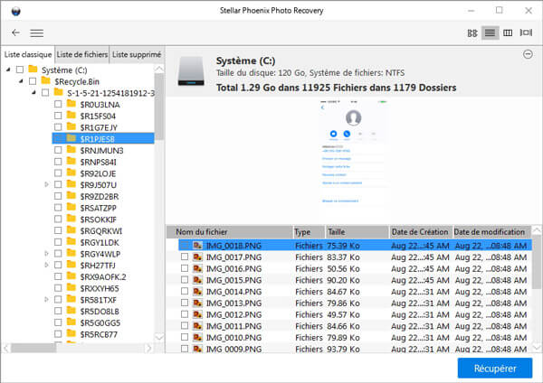Switch to column view icon
The height and width of the screenshot is (383, 543).
tap(508, 33)
